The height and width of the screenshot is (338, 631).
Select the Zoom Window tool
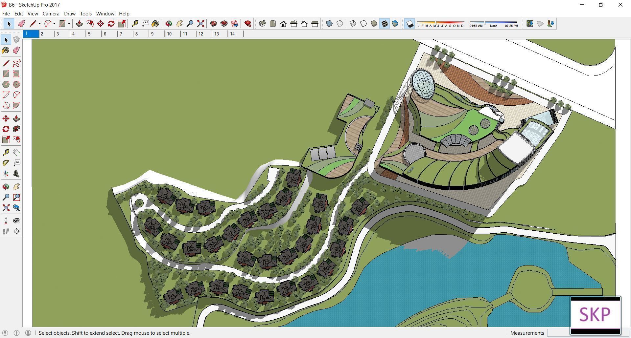(16, 197)
